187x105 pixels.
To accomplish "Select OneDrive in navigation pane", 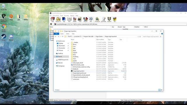I will [x=60, y=54].
